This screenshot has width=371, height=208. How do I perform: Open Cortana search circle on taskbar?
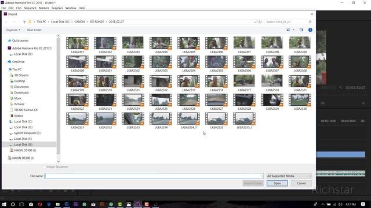[13, 204]
